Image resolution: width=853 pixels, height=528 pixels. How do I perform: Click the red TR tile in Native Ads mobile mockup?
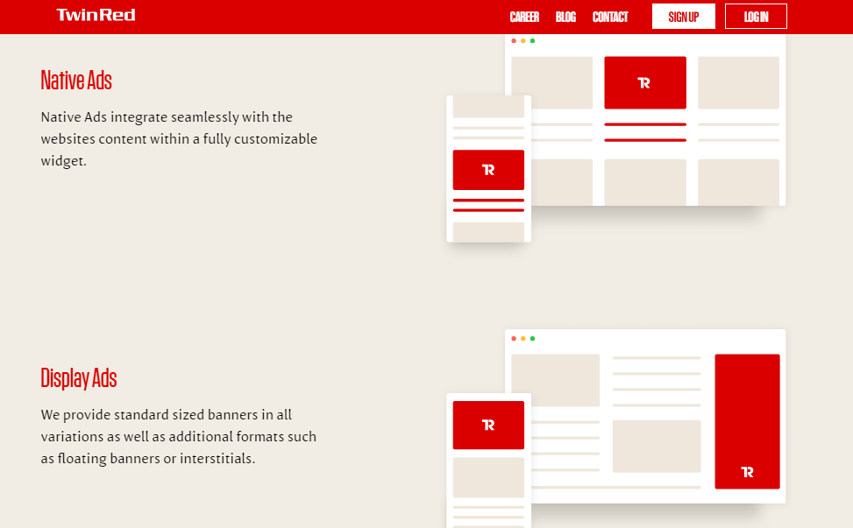(x=488, y=170)
